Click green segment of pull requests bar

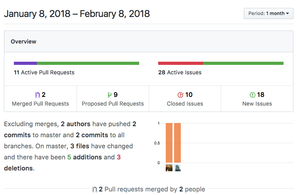tap(88, 63)
